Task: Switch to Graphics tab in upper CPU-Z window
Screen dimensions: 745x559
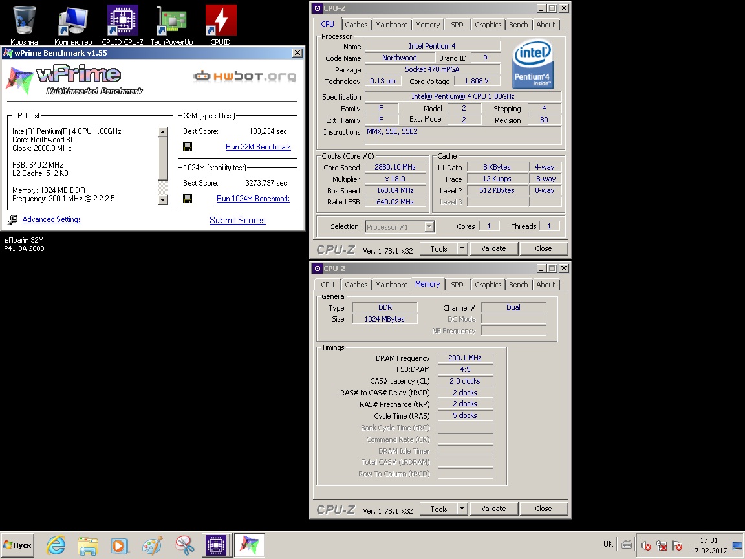Action: [x=488, y=25]
